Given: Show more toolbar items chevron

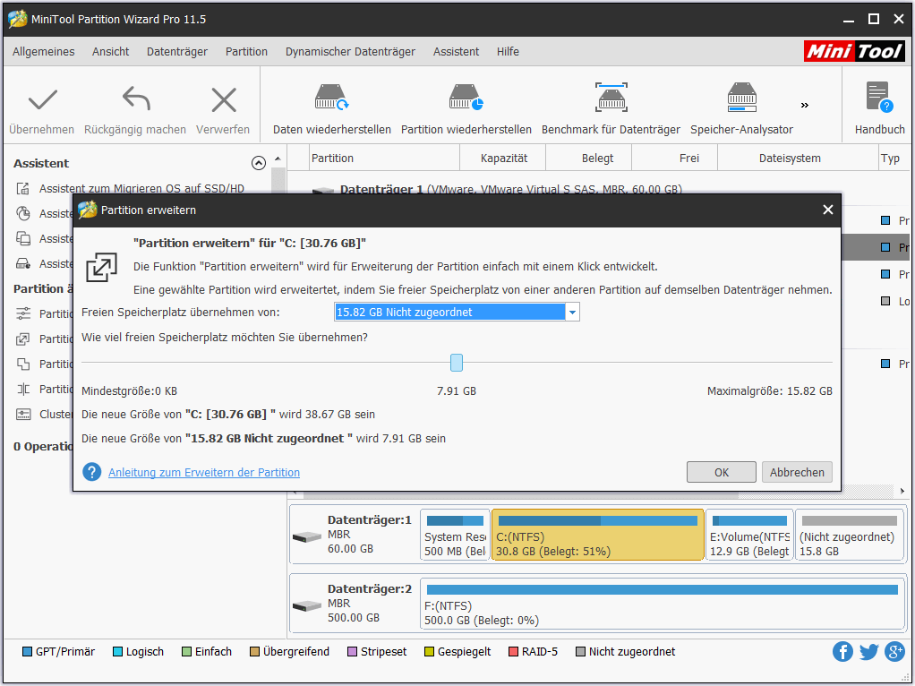Looking at the screenshot, I should point(805,105).
